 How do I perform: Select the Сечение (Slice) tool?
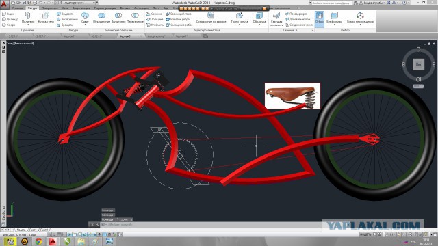coord(154,14)
